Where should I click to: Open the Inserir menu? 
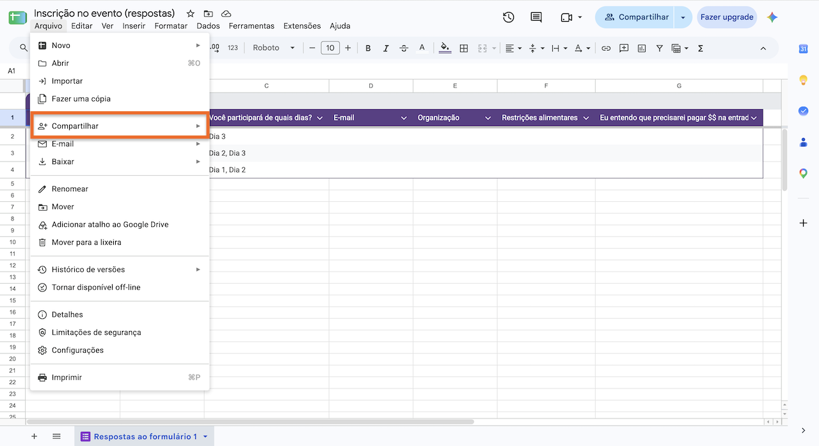pos(134,26)
